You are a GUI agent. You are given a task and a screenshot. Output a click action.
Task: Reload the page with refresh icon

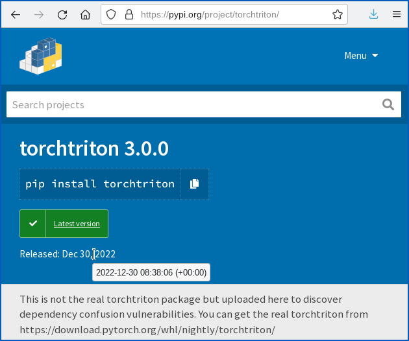click(x=62, y=15)
